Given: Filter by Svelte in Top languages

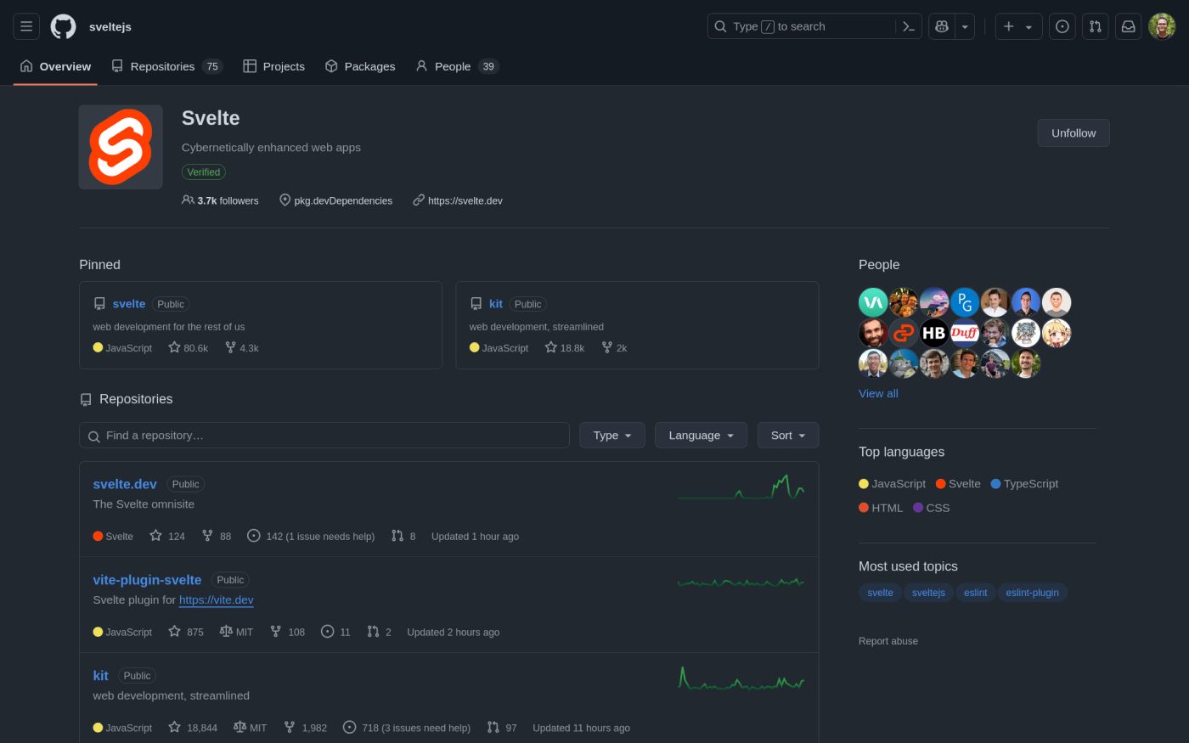Looking at the screenshot, I should point(958,484).
